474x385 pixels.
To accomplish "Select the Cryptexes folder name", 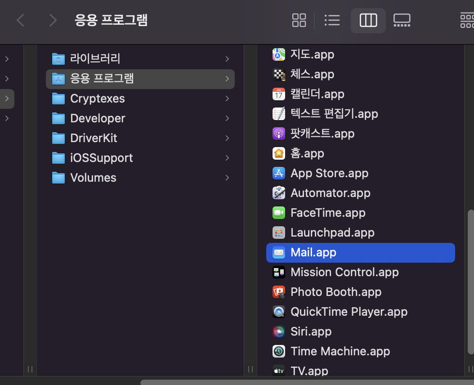I will [x=97, y=98].
